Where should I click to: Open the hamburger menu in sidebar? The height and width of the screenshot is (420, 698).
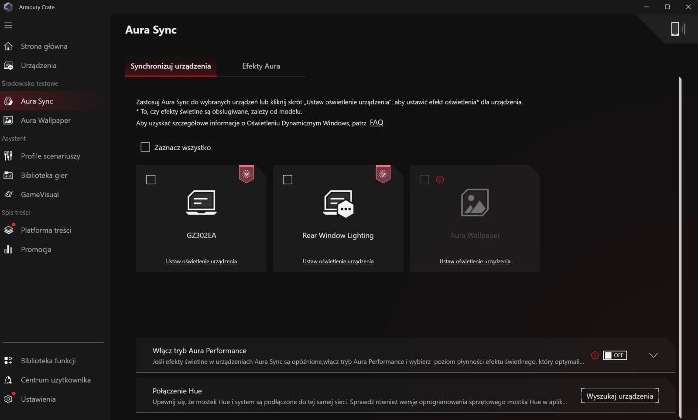(8, 25)
